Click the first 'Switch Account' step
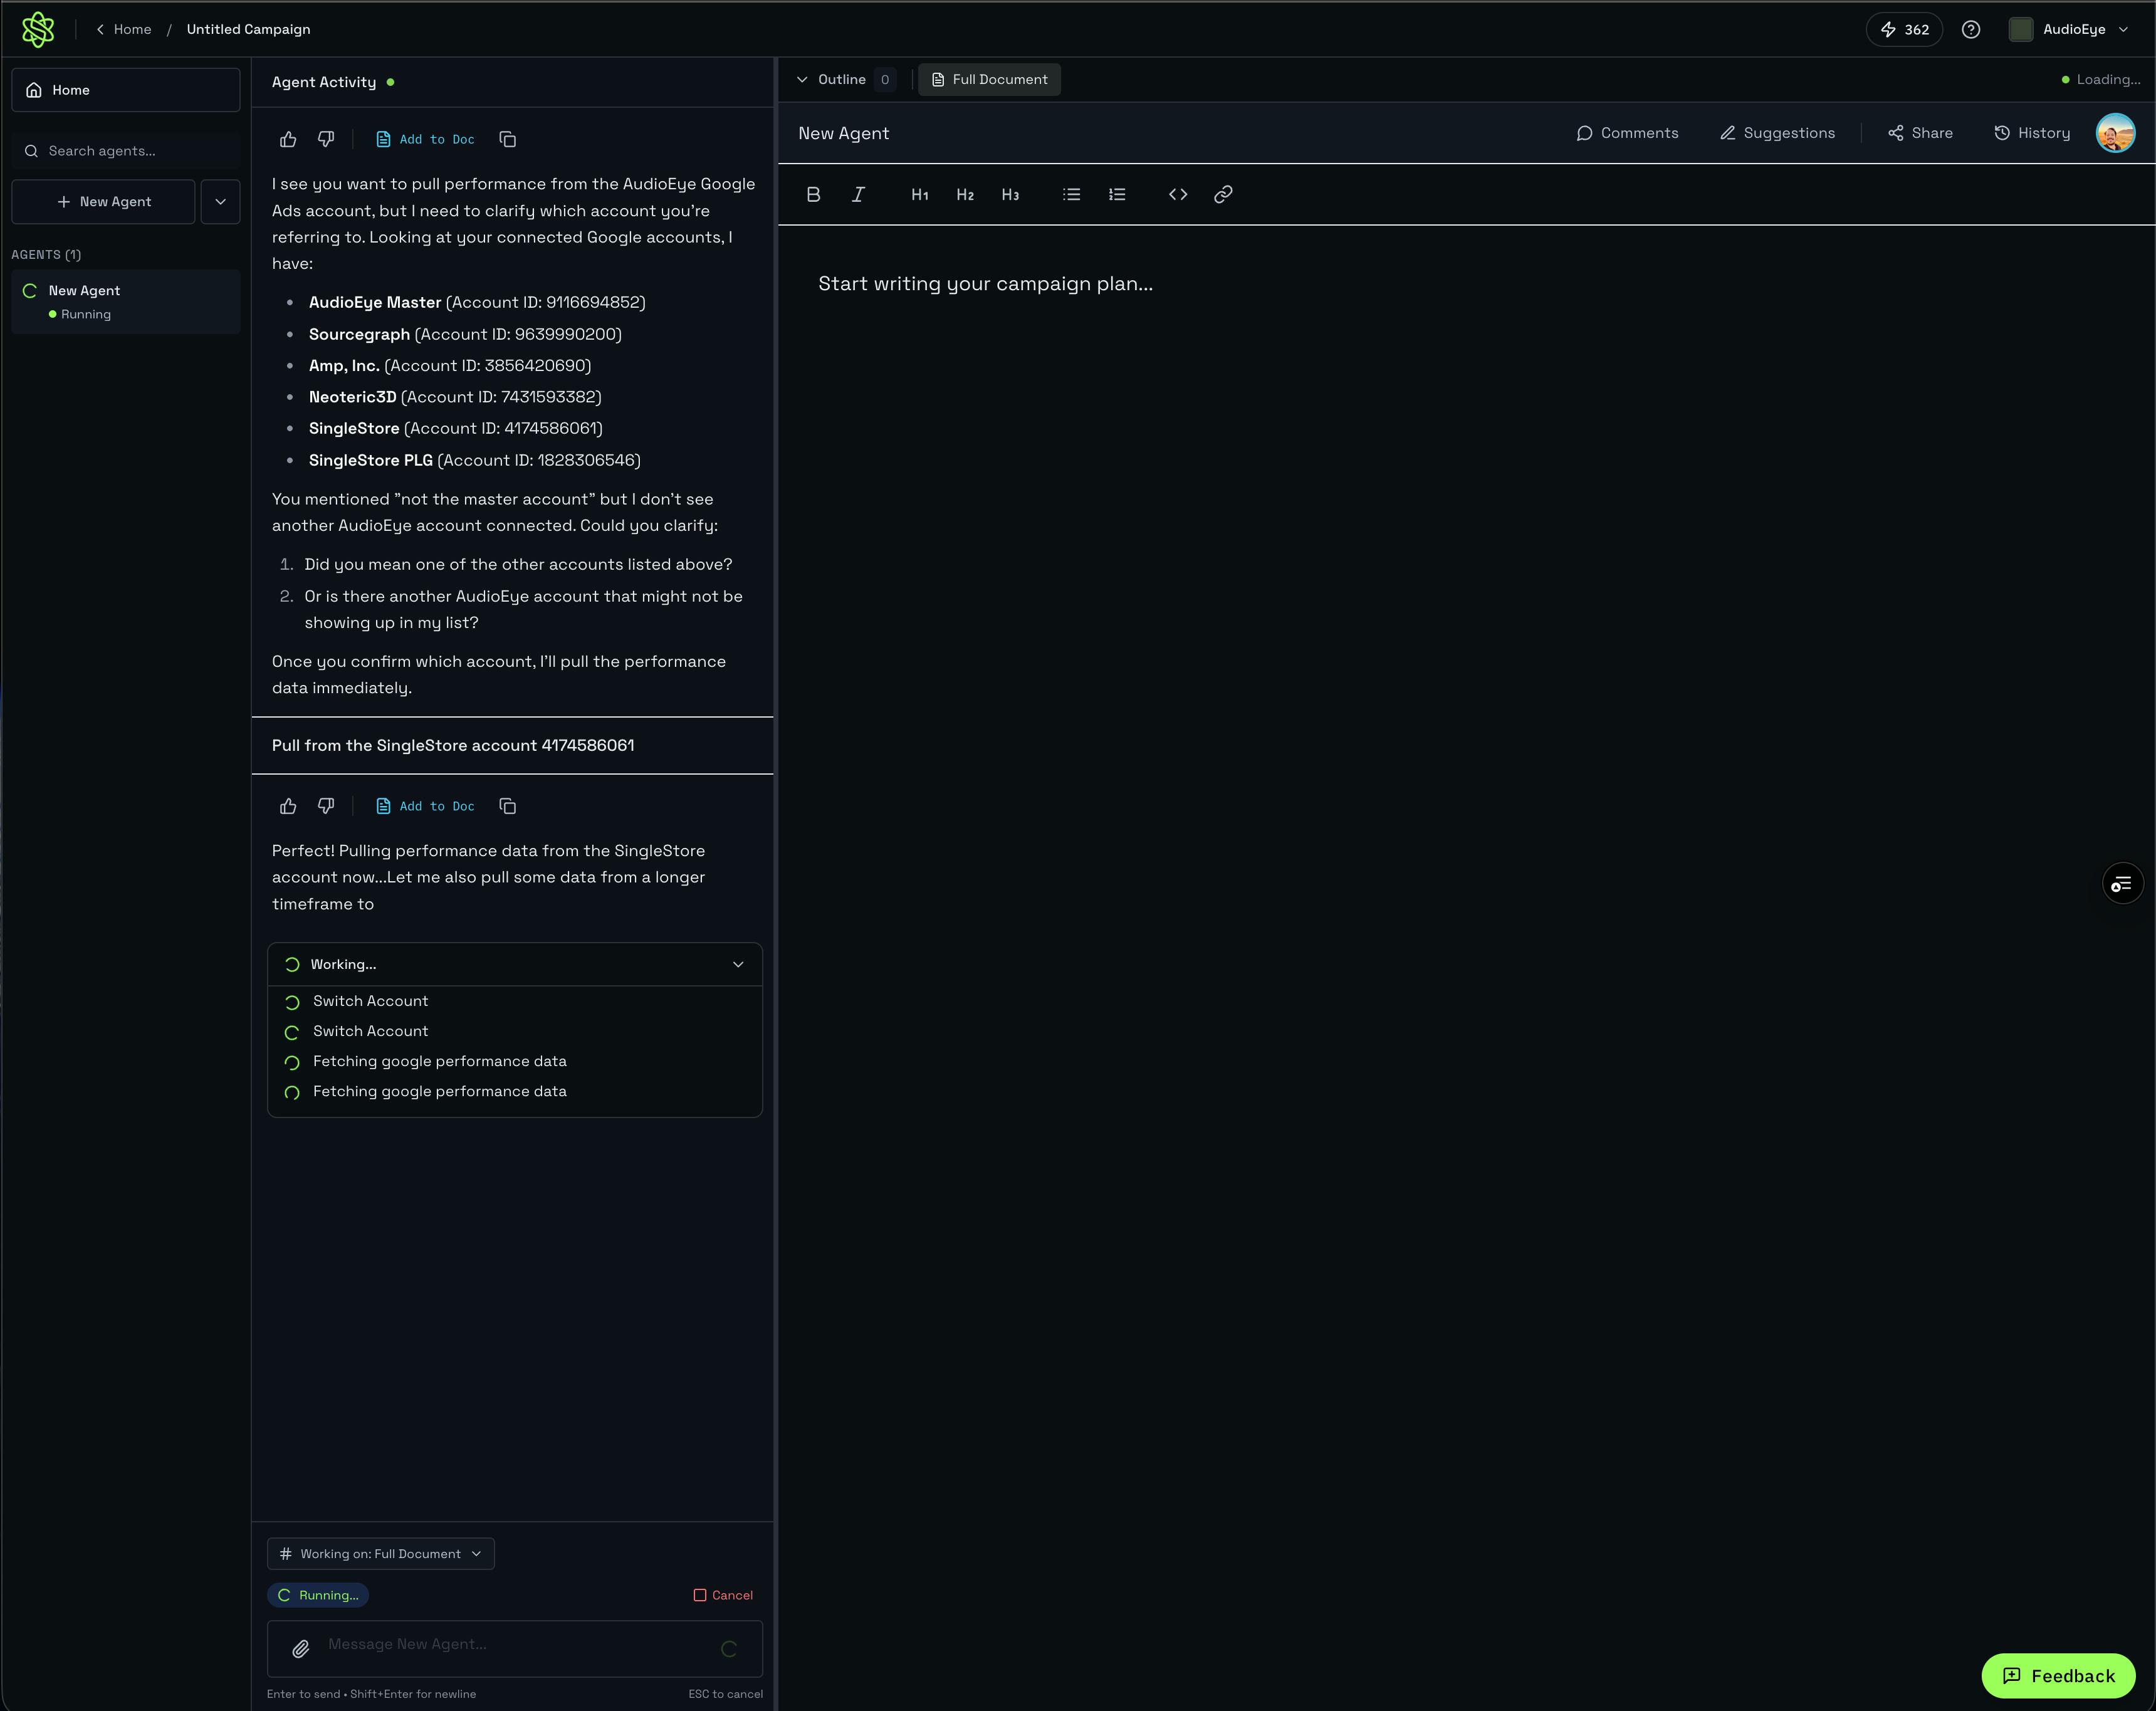The height and width of the screenshot is (1711, 2156). coord(370,1001)
